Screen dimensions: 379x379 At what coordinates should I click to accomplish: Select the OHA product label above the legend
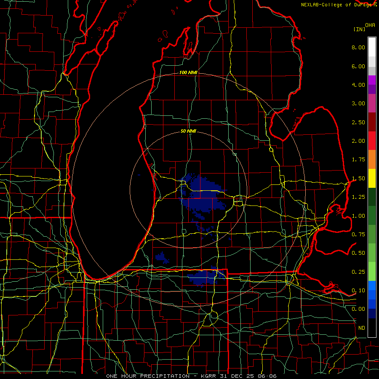(x=370, y=25)
